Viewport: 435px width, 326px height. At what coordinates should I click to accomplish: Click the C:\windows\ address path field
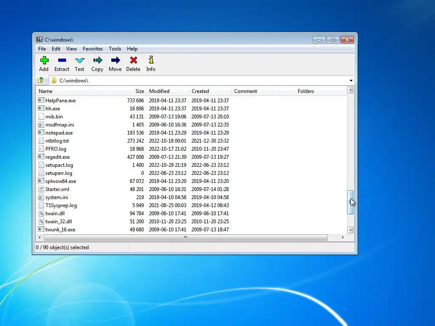[x=202, y=80]
